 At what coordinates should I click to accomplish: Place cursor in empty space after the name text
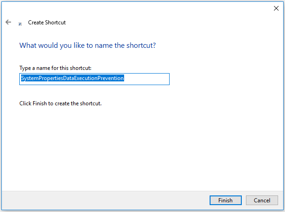click(x=147, y=79)
